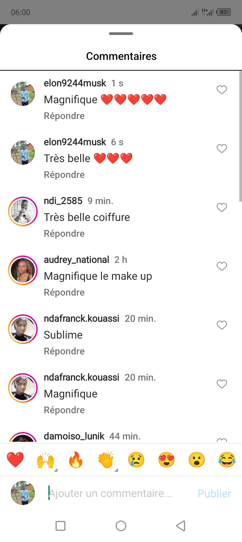Tap the drag handle atop Commentaires sheet

(x=121, y=34)
